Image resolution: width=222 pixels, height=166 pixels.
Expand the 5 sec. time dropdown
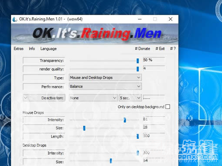(x=130, y=98)
